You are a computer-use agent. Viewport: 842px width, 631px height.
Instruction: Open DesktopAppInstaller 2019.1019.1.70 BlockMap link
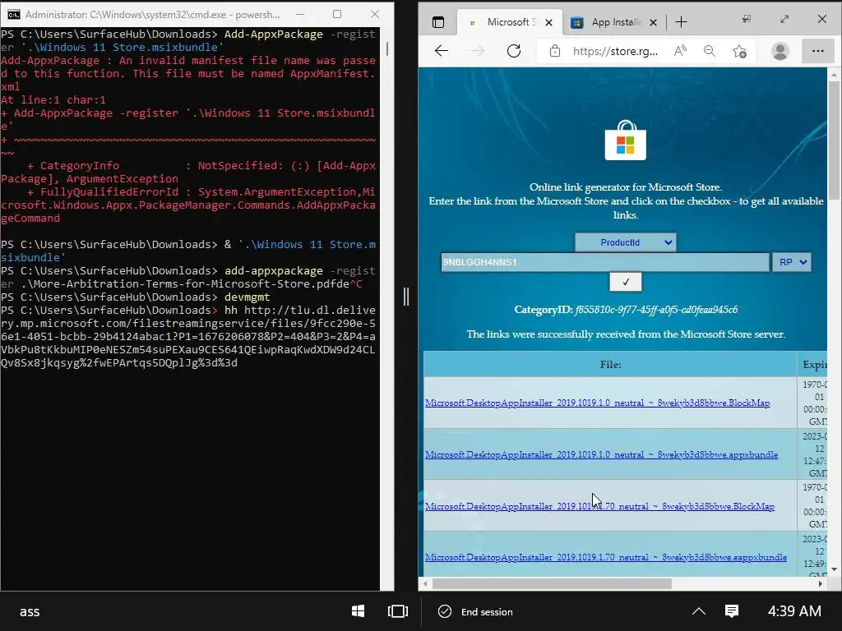coord(599,506)
